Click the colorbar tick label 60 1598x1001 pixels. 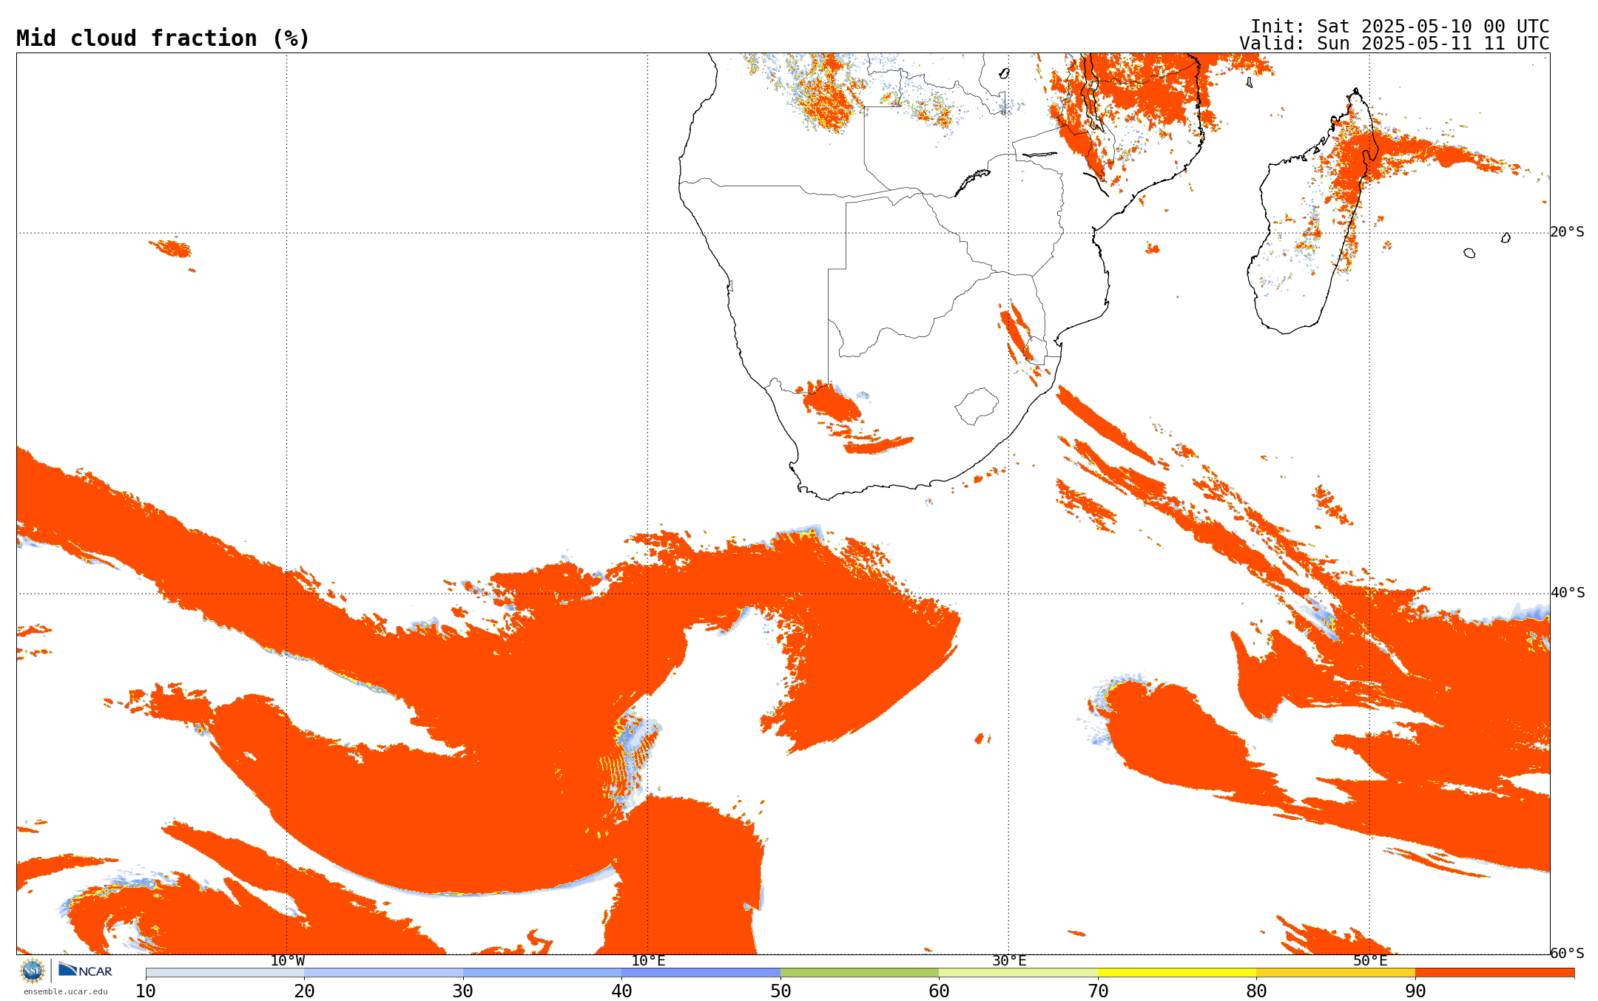(939, 991)
